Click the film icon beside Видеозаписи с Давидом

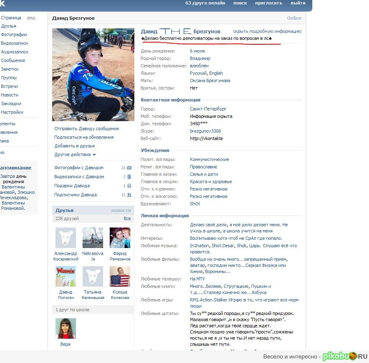point(129,177)
